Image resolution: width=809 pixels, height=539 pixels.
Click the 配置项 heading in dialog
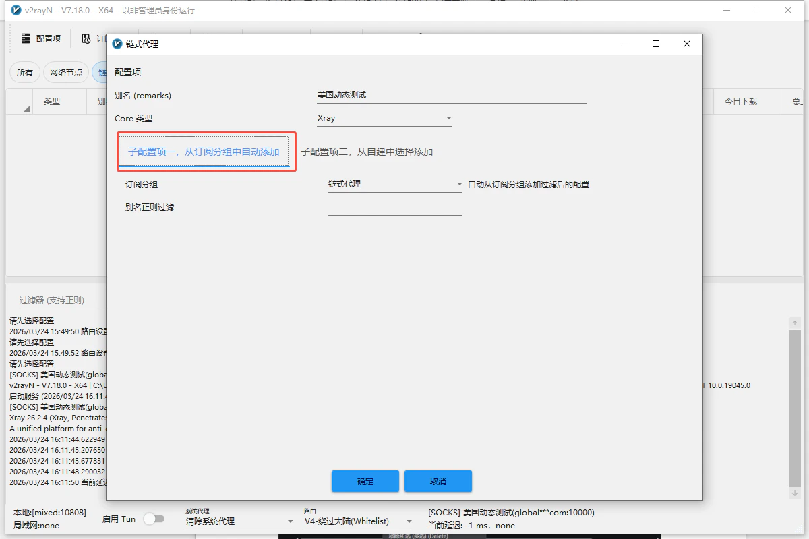click(x=127, y=72)
